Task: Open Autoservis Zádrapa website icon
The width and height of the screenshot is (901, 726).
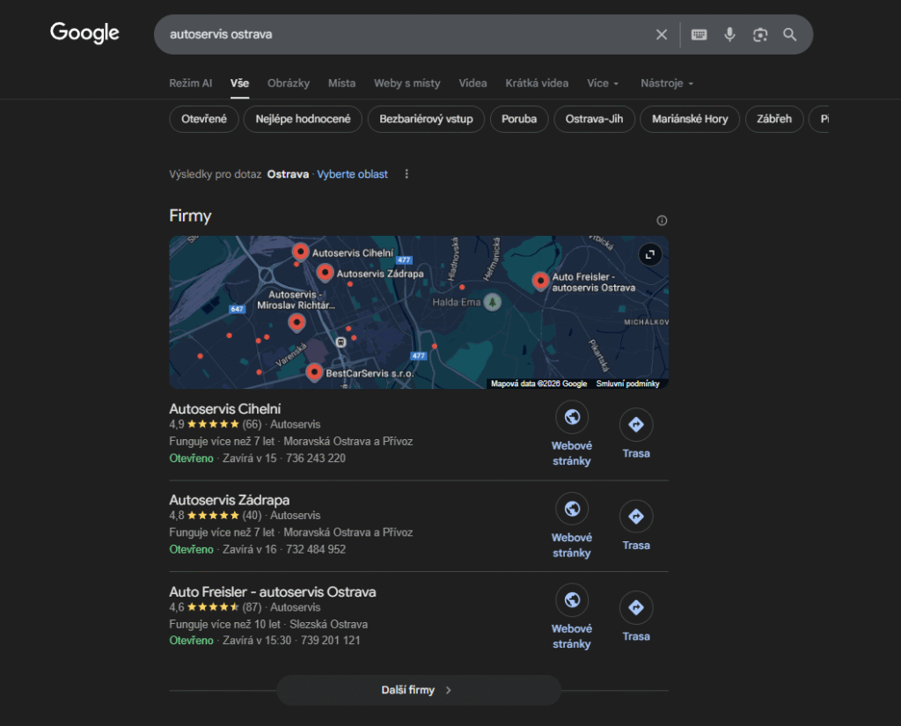Action: point(572,509)
